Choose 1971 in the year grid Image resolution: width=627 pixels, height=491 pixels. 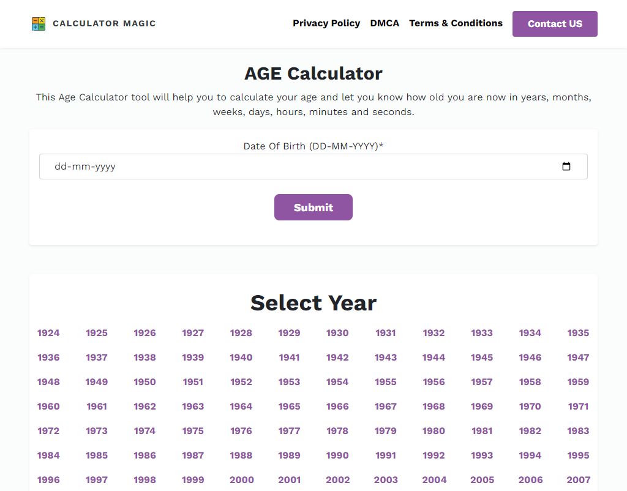point(578,407)
